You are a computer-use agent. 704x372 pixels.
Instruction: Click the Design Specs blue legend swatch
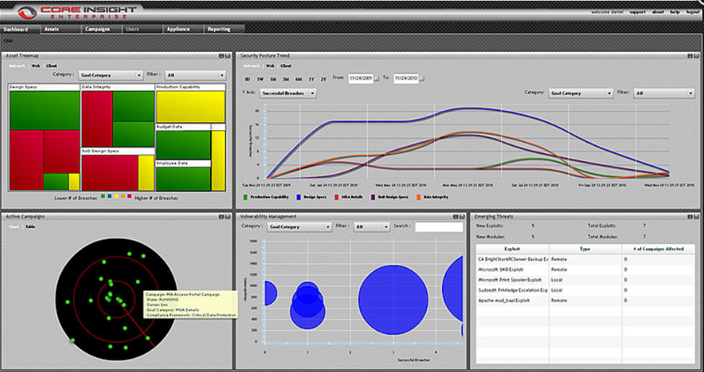click(299, 197)
